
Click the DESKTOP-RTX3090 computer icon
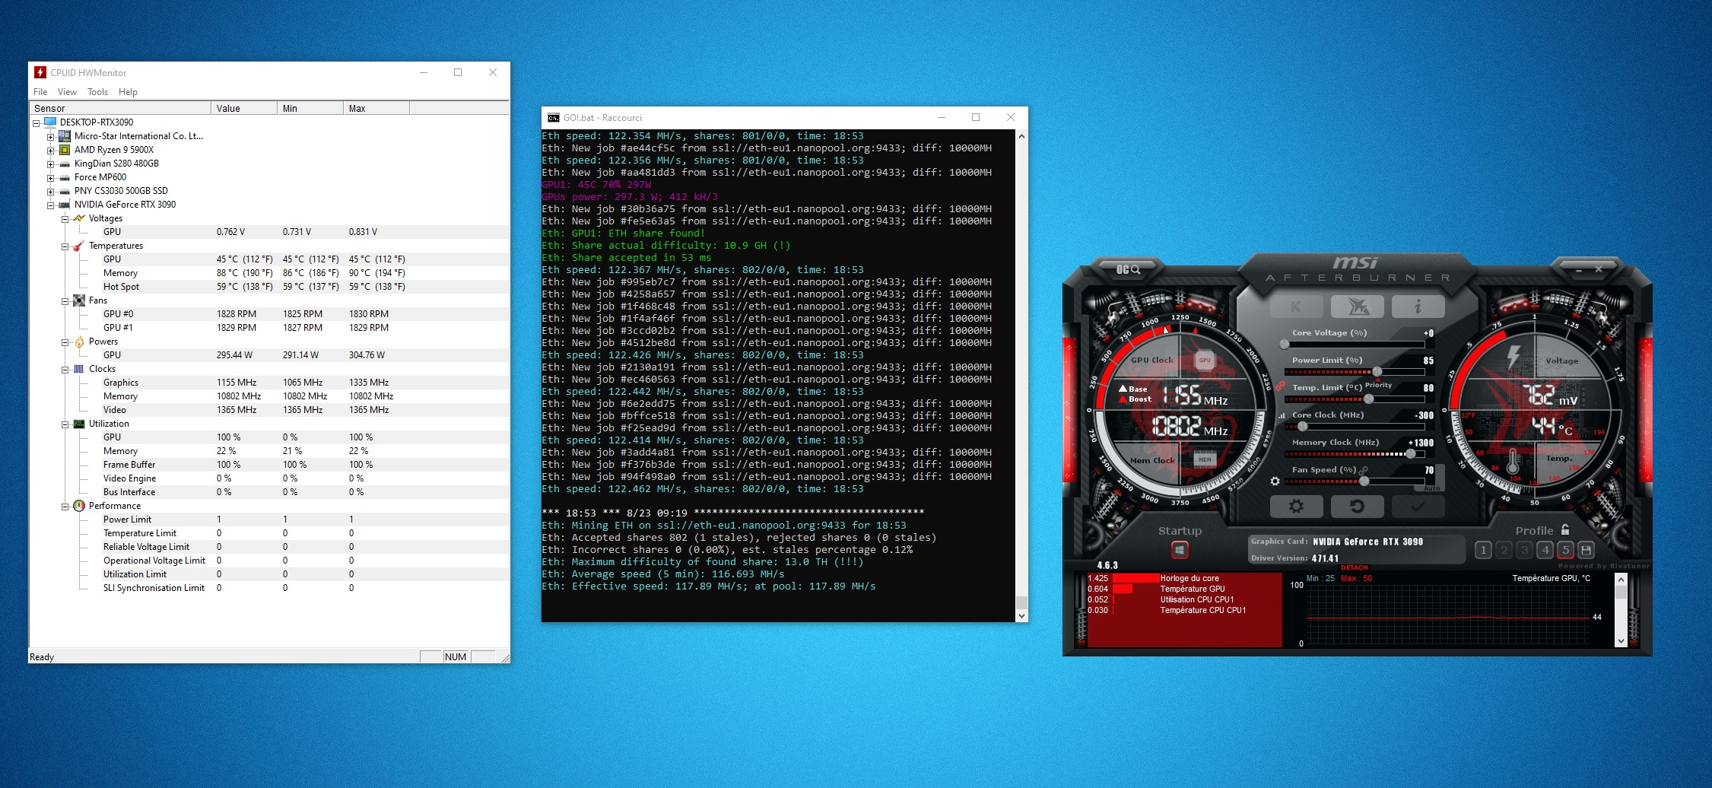[x=50, y=122]
